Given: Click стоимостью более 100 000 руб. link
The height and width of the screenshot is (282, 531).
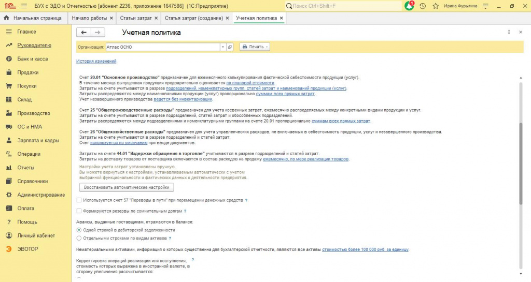Looking at the screenshot, I should (x=366, y=249).
